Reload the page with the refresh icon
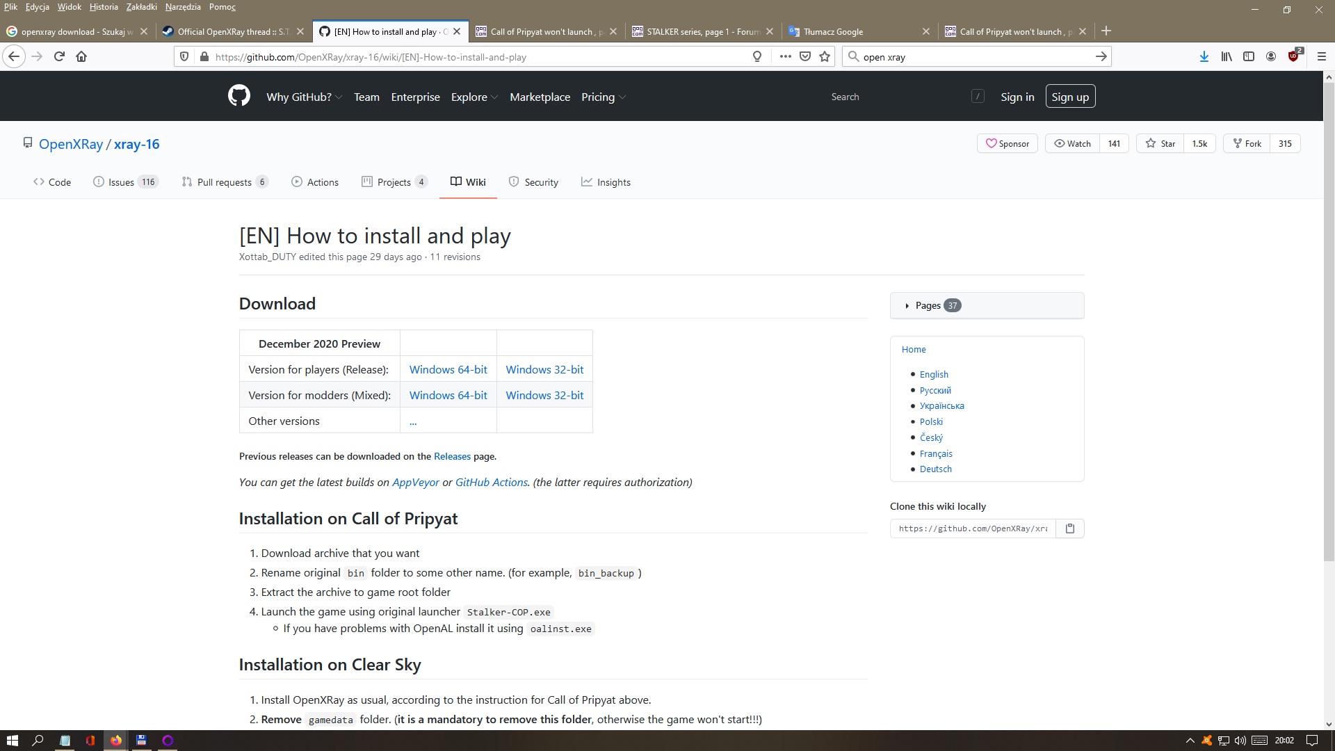This screenshot has width=1335, height=751. pyautogui.click(x=59, y=57)
